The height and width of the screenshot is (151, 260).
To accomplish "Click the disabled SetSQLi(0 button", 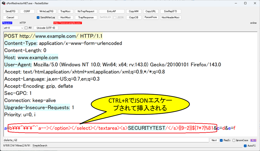I will pyautogui.click(x=105, y=17).
